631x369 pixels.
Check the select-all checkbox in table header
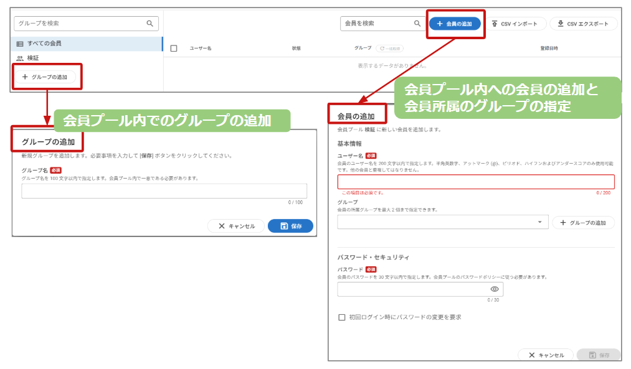tap(174, 48)
